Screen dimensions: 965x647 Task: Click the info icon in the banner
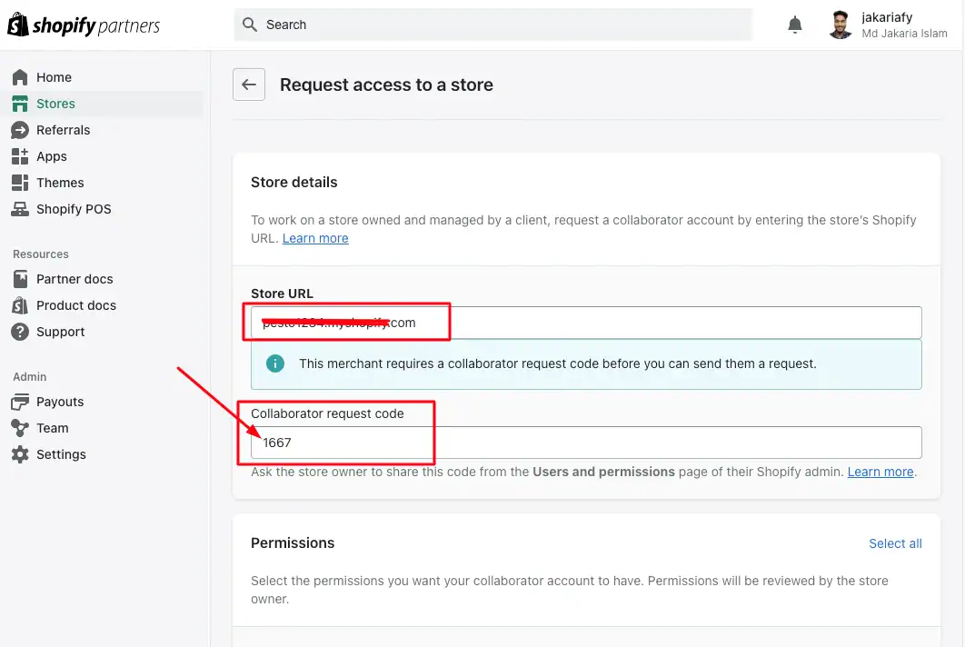tap(275, 363)
